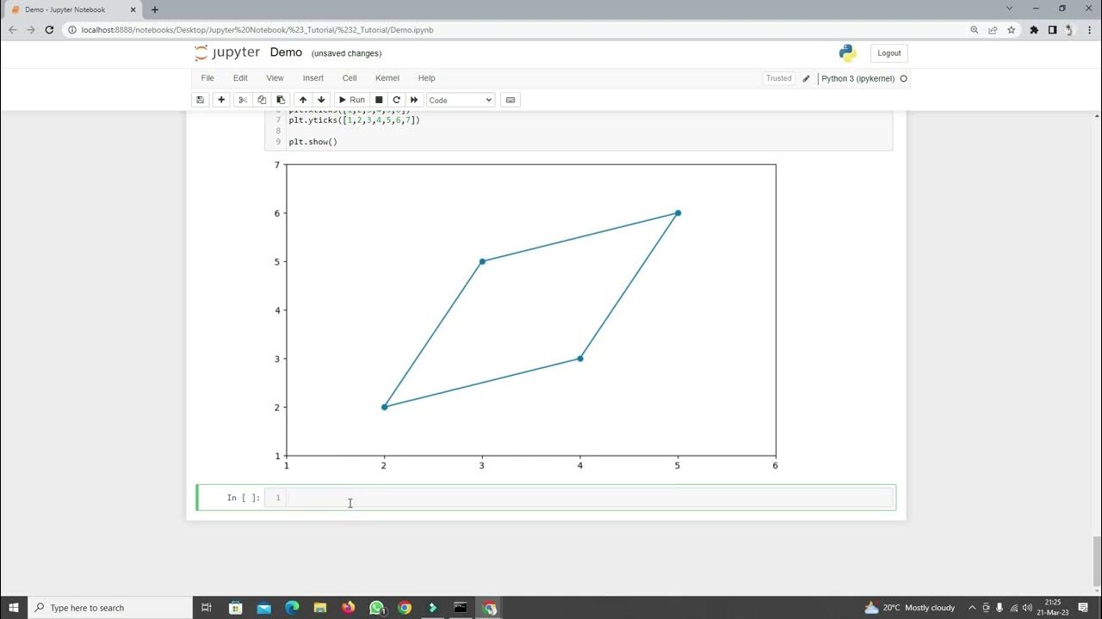Show hidden system tray icons

coord(972,608)
